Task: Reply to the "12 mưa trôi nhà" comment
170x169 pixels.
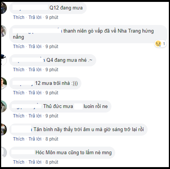Action: point(35,93)
